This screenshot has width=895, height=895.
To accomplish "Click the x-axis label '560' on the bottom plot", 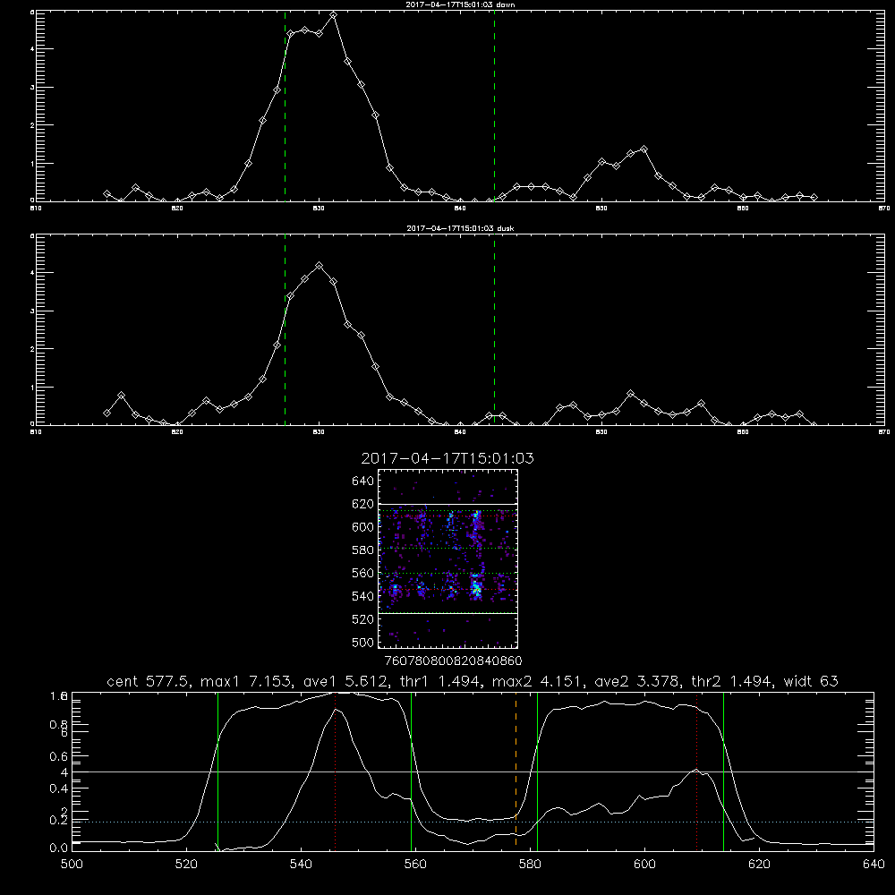I will pos(415,865).
